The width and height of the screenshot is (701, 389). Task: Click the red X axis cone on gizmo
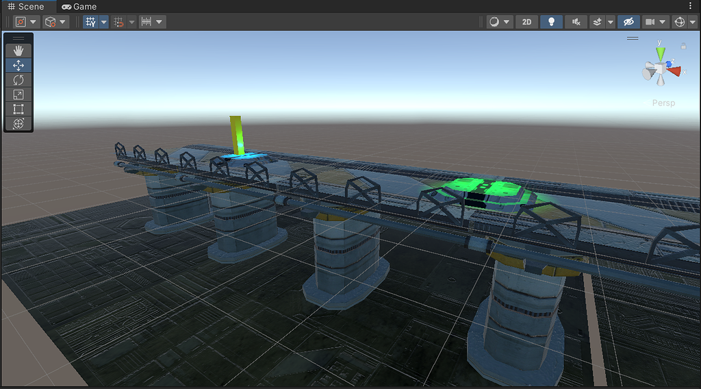(x=674, y=71)
